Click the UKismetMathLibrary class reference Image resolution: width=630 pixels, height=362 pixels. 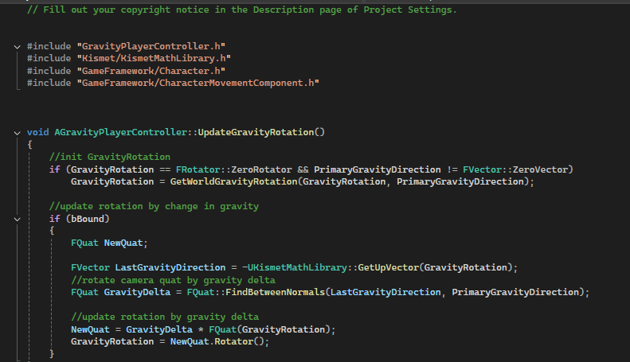click(x=297, y=267)
